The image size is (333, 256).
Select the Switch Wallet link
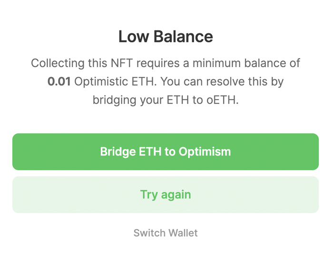point(165,233)
